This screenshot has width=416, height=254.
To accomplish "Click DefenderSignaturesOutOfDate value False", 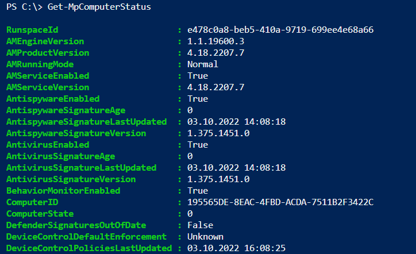I will 200,225.
